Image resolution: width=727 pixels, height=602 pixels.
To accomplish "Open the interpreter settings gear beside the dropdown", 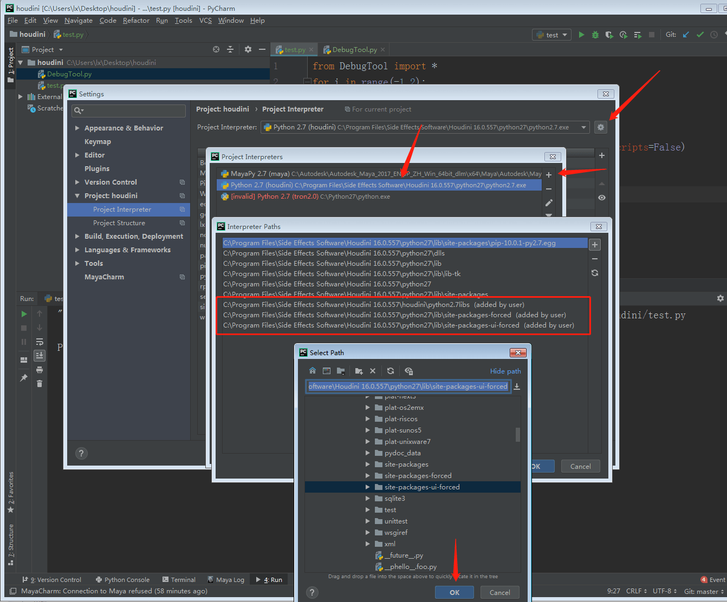I will [601, 127].
